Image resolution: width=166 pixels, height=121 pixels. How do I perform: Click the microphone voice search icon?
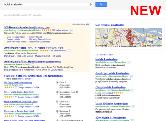point(91,5)
